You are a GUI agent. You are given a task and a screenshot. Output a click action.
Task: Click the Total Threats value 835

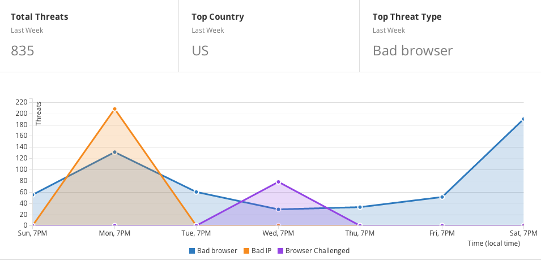click(23, 51)
